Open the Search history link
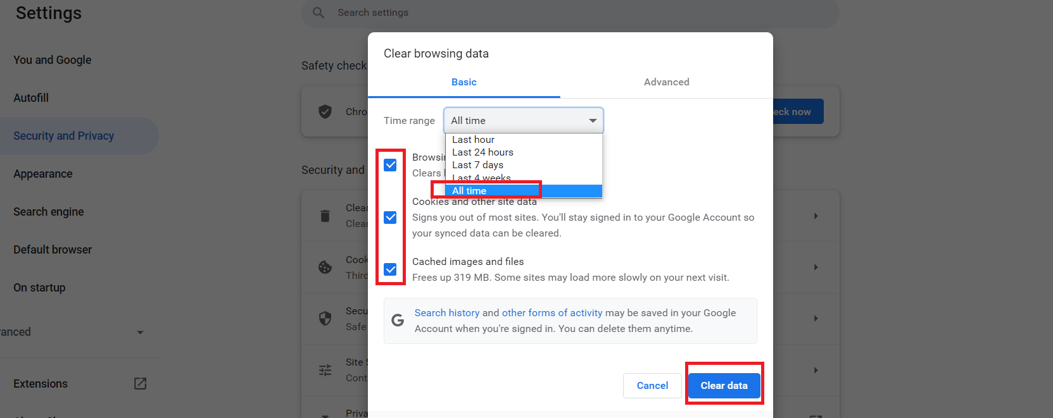Screen dimensions: 1053x418 click(447, 313)
